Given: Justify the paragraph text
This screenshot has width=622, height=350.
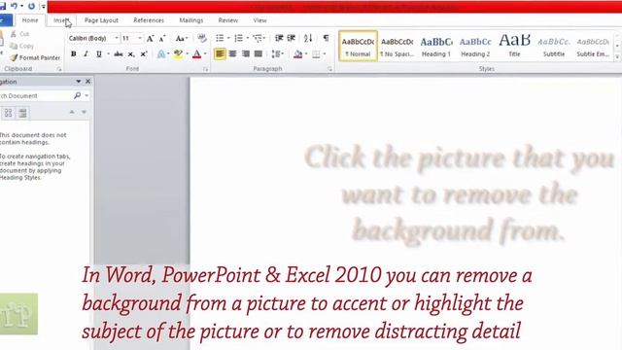Looking at the screenshot, I should [259, 54].
